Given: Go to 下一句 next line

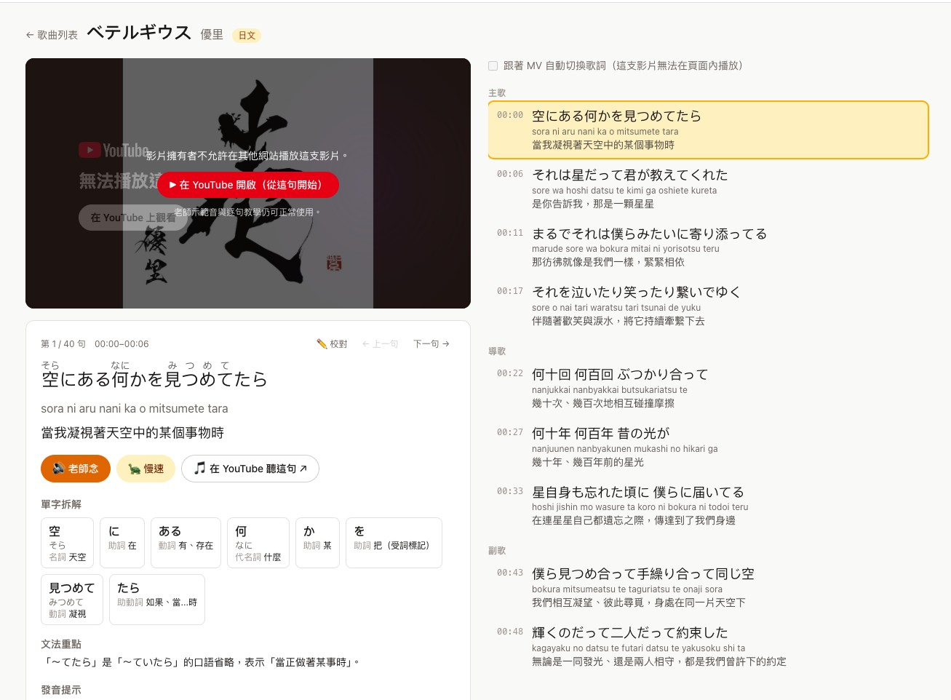Looking at the screenshot, I should [431, 344].
